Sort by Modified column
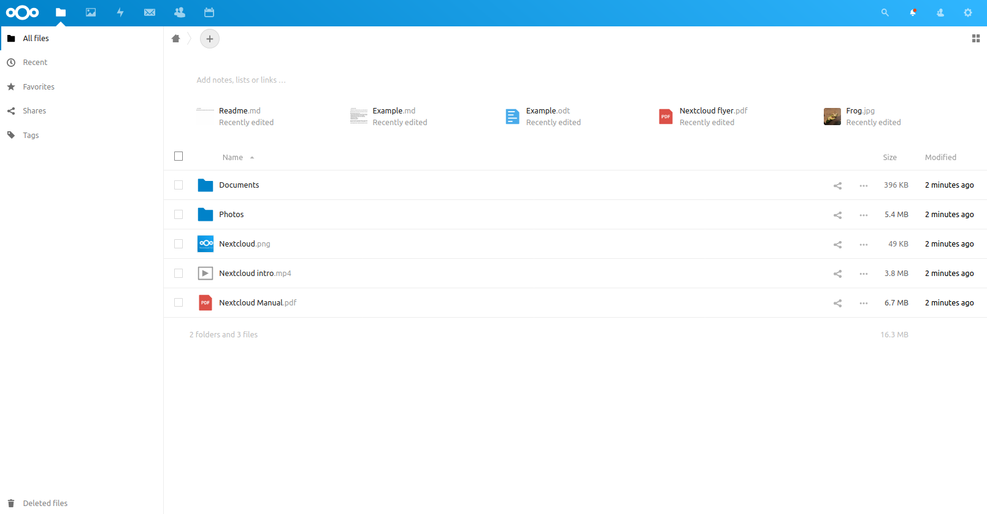The width and height of the screenshot is (987, 514). point(940,158)
